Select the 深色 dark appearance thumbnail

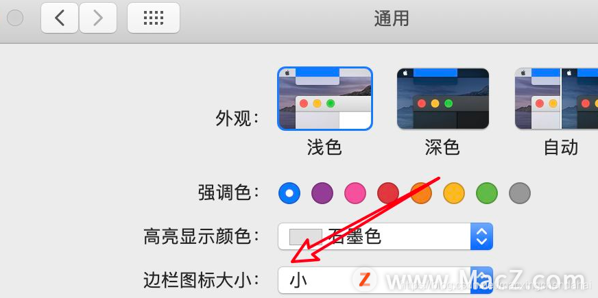click(x=443, y=99)
